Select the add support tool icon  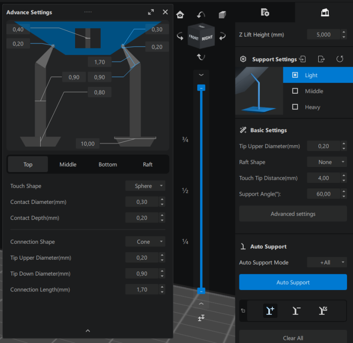pyautogui.click(x=270, y=311)
